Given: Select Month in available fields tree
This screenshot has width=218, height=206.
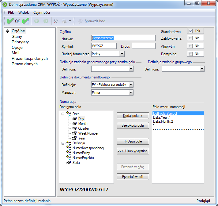Looking at the screenshot, I should [83, 124].
